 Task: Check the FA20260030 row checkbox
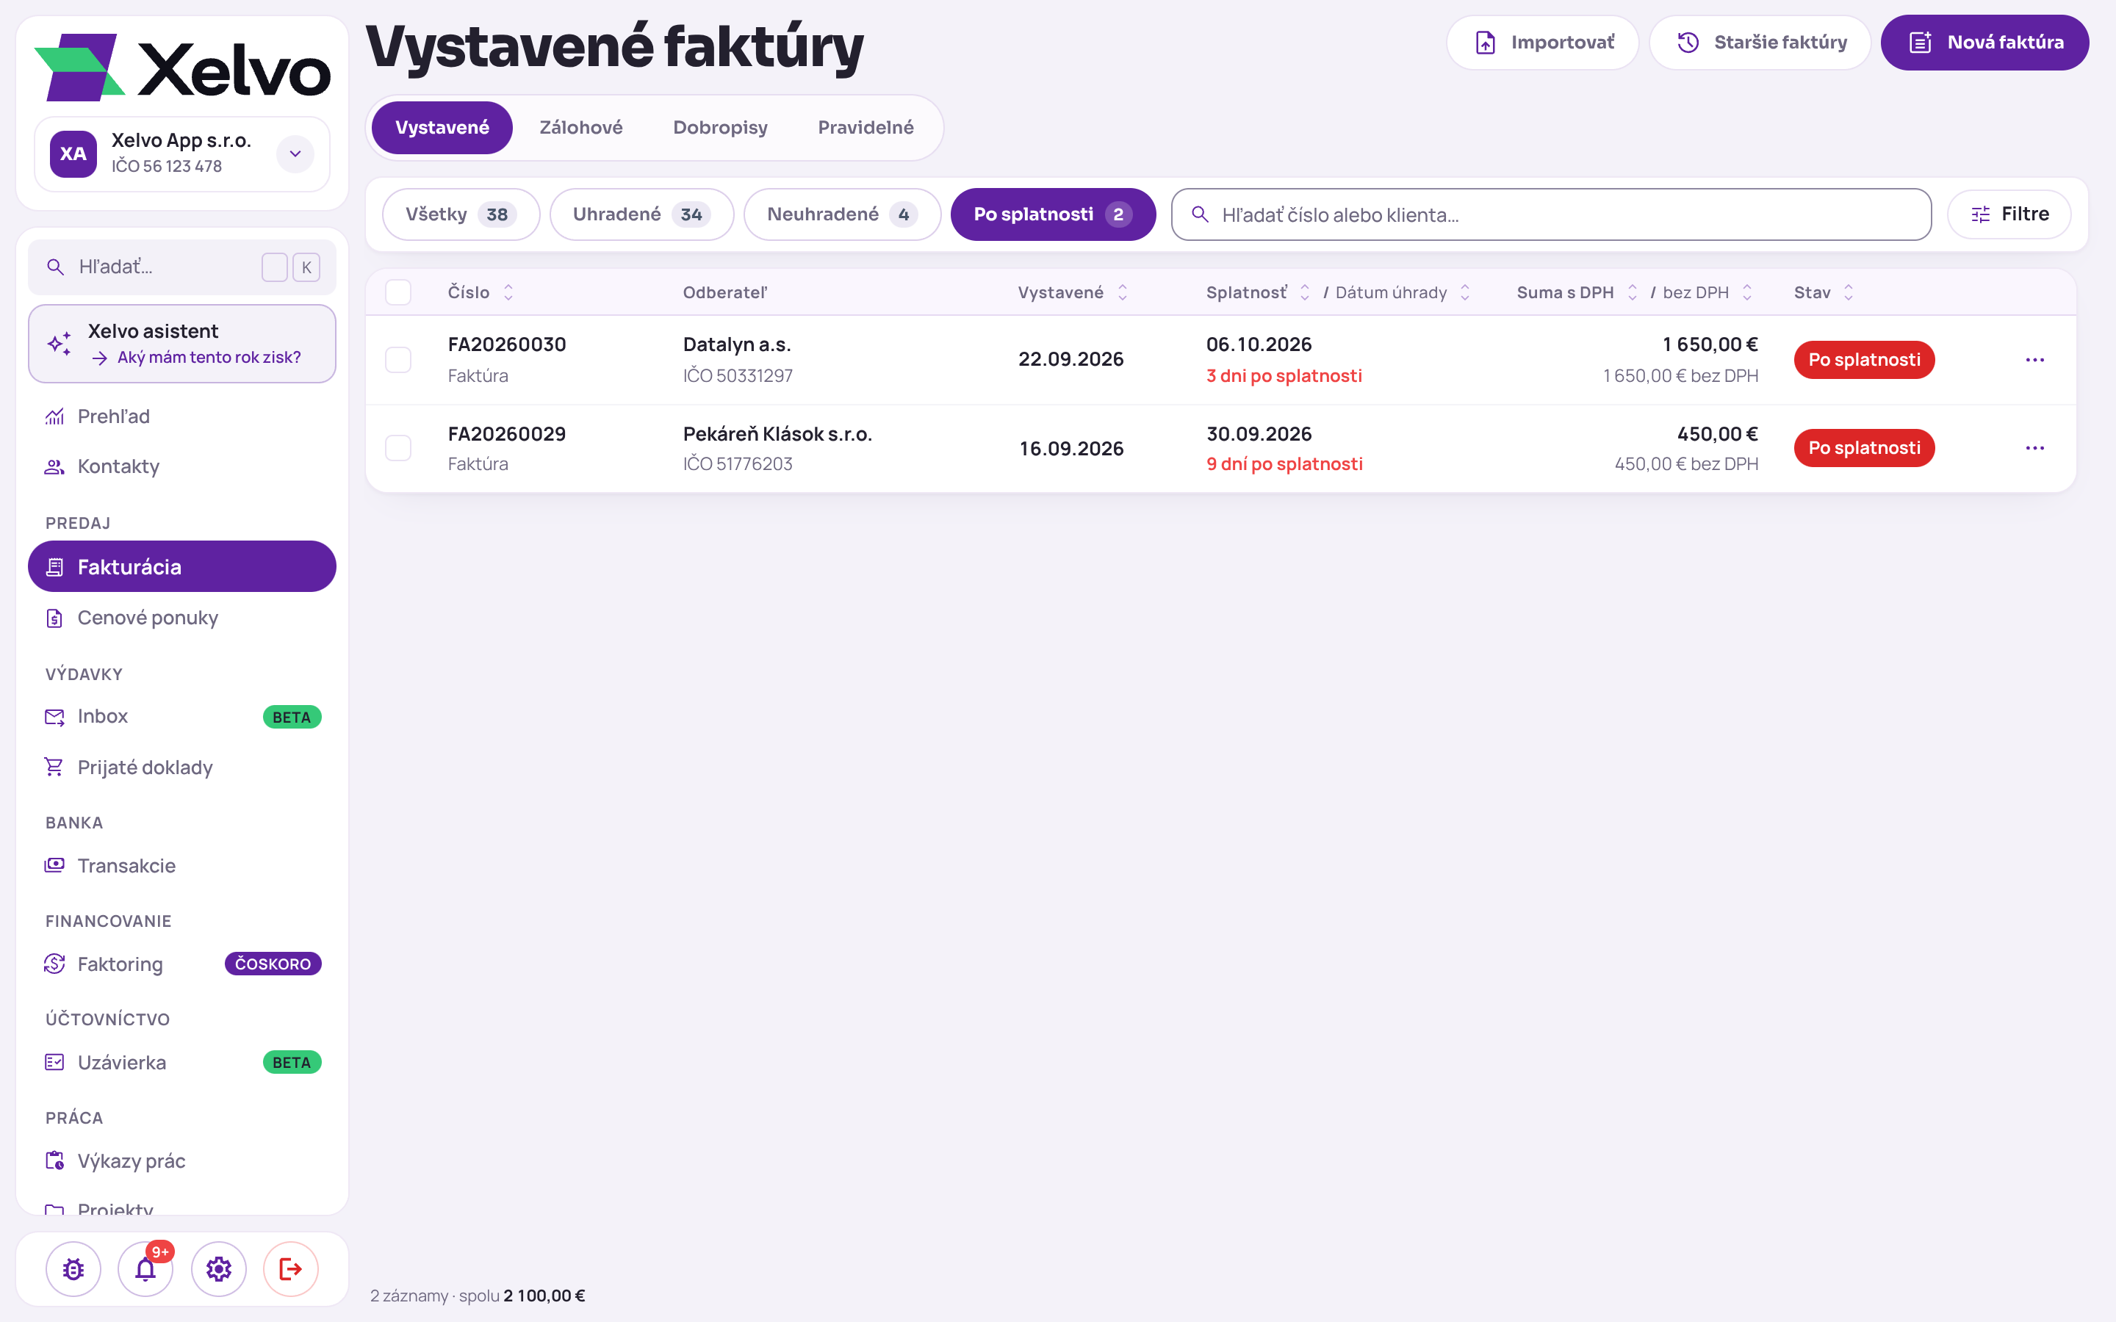coord(397,360)
